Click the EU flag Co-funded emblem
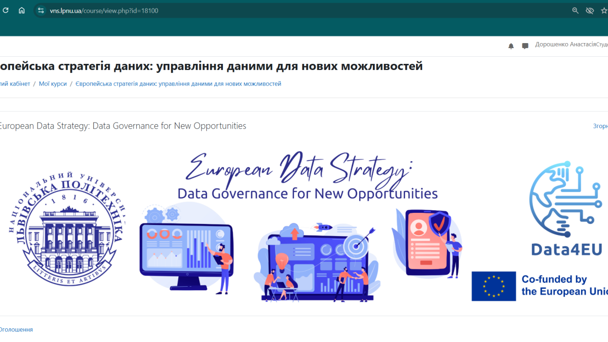This screenshot has width=608, height=342. (493, 286)
